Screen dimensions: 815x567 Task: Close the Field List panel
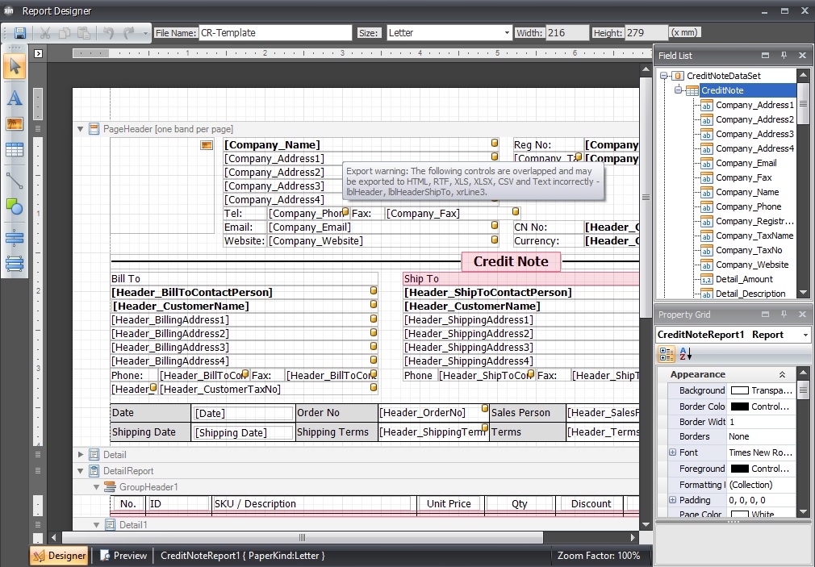tap(803, 55)
